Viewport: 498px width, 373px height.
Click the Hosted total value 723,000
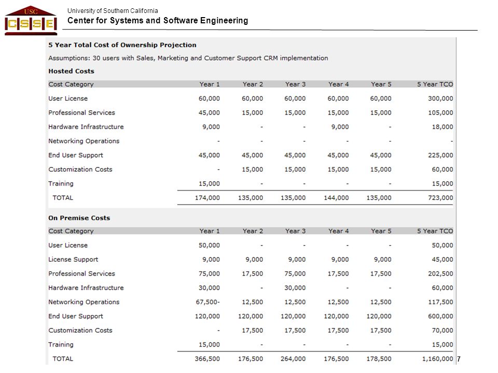tap(440, 198)
